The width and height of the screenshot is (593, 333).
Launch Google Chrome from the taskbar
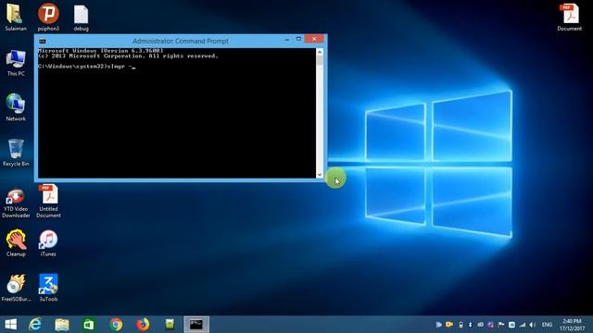116,325
